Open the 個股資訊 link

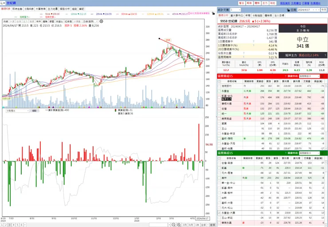pyautogui.click(x=285, y=3)
